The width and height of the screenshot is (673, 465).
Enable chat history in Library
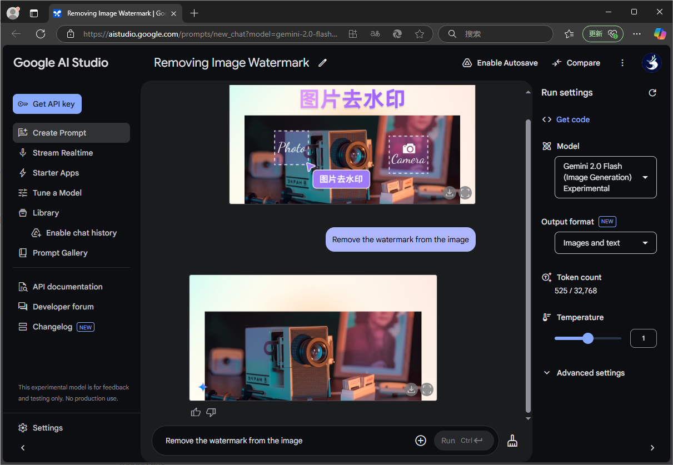point(81,233)
